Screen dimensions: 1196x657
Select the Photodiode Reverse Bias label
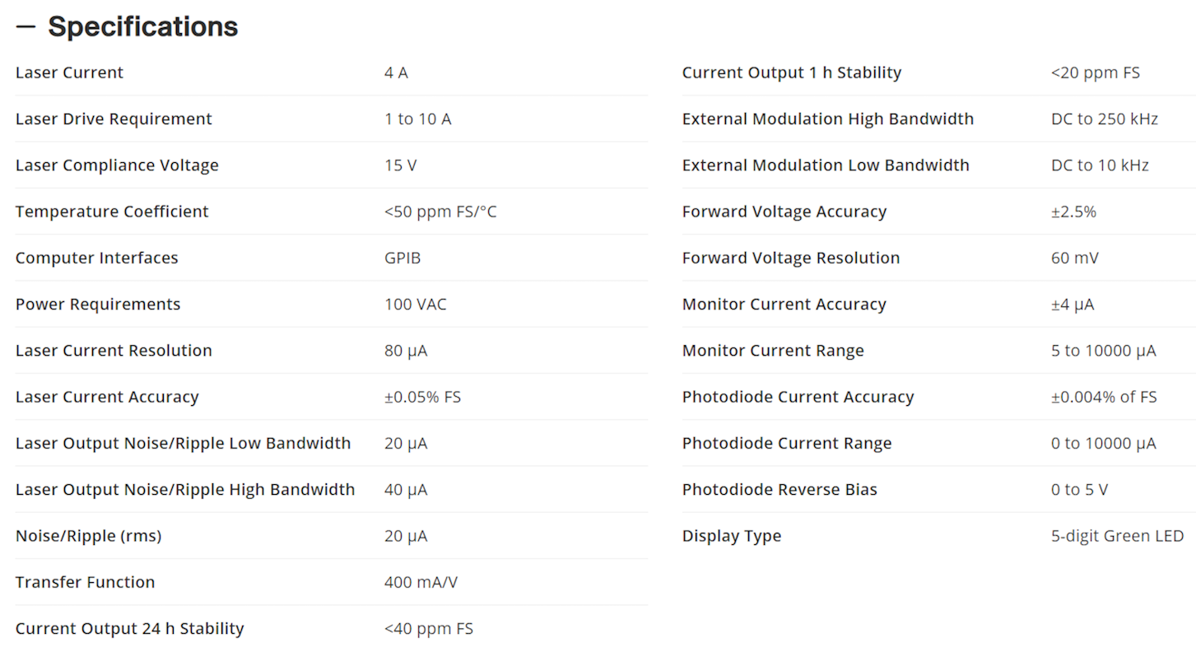pos(779,489)
